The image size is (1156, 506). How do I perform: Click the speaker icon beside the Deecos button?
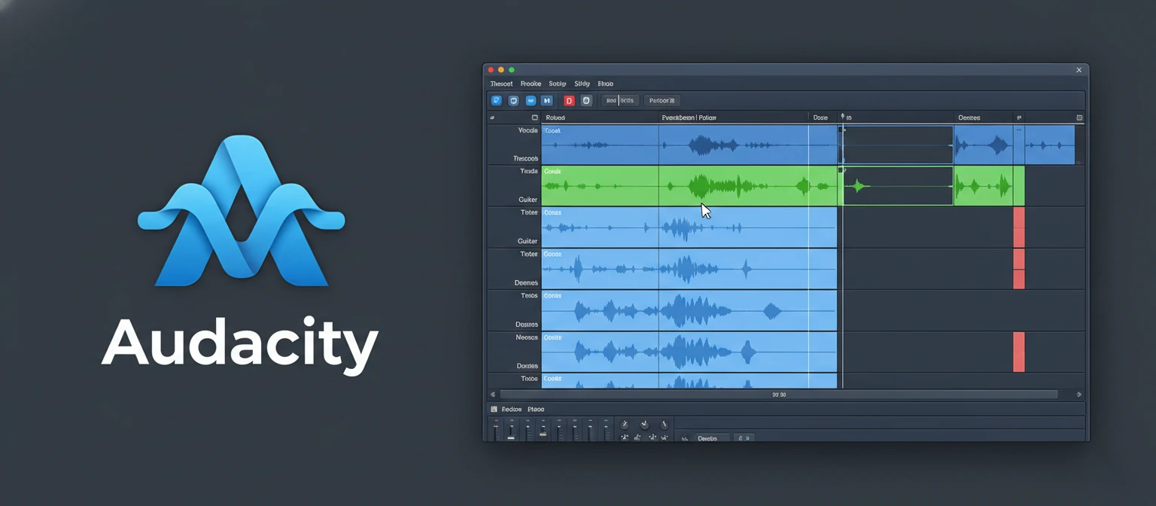tap(686, 438)
